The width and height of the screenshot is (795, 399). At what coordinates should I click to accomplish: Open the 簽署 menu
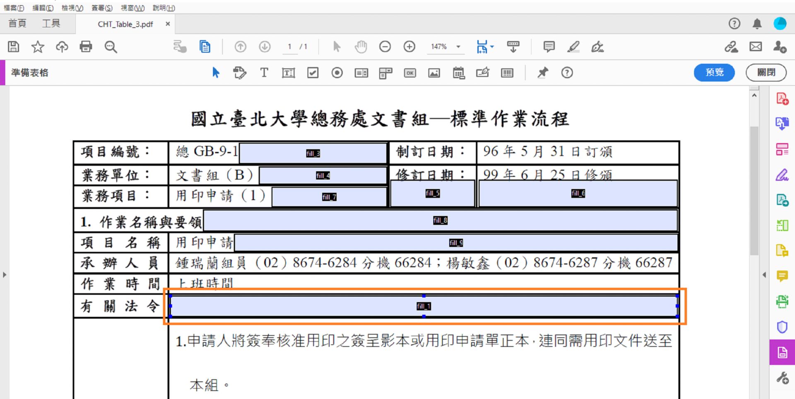click(102, 8)
